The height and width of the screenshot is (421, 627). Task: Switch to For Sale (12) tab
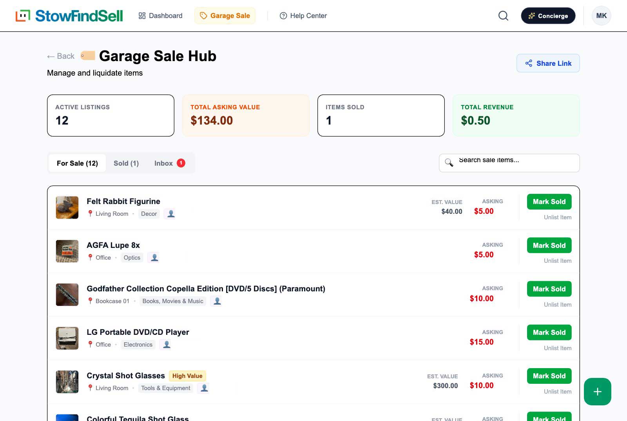77,163
